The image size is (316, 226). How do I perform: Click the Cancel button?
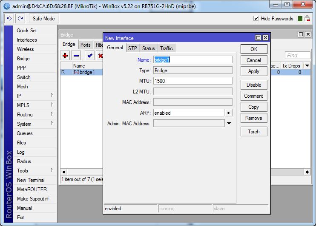point(254,60)
